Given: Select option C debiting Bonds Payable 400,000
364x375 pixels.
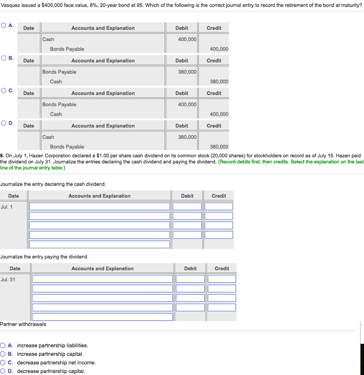Looking at the screenshot, I should (x=3, y=90).
